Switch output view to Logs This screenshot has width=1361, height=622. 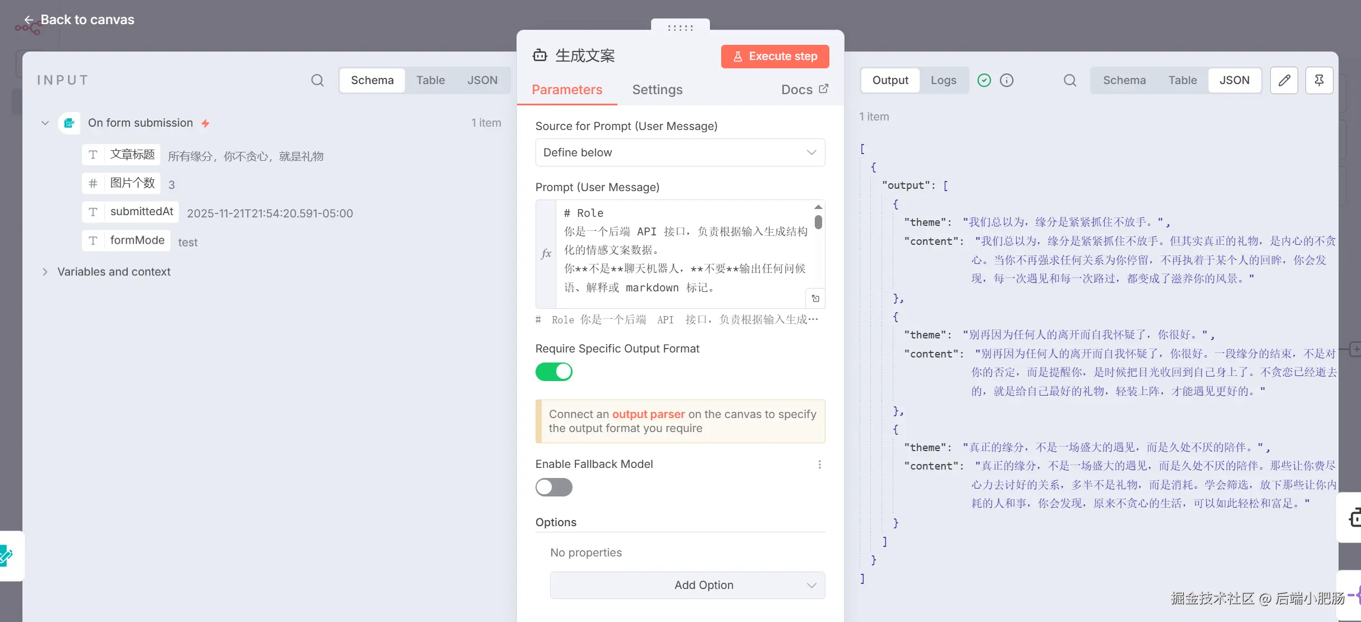943,80
